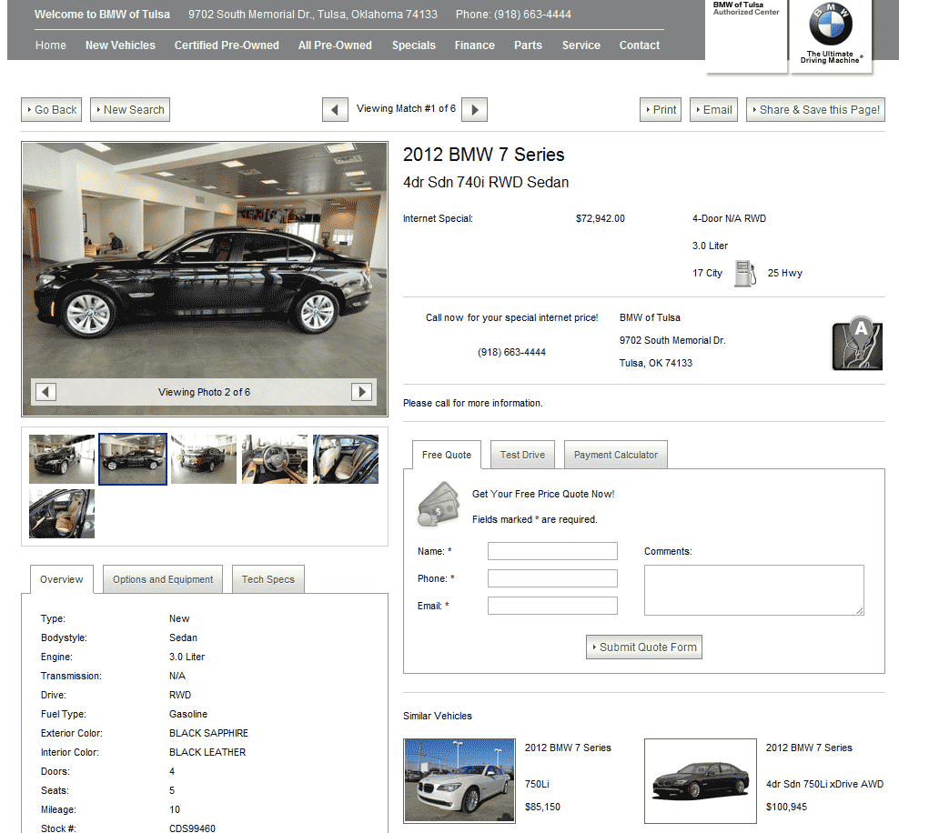Click the $85,150 similar vehicle price
The width and height of the screenshot is (929, 833).
point(542,807)
